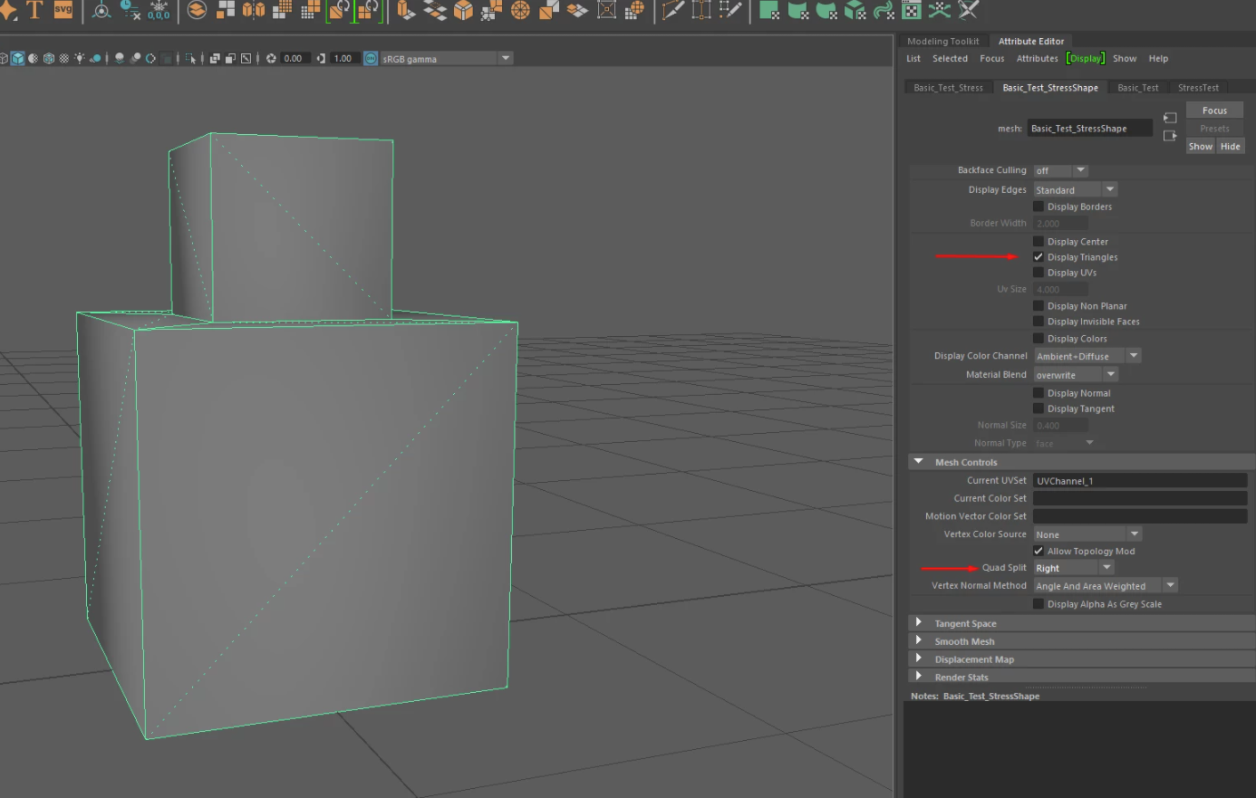Enable the Display Borders checkbox
The width and height of the screenshot is (1256, 798).
1039,206
